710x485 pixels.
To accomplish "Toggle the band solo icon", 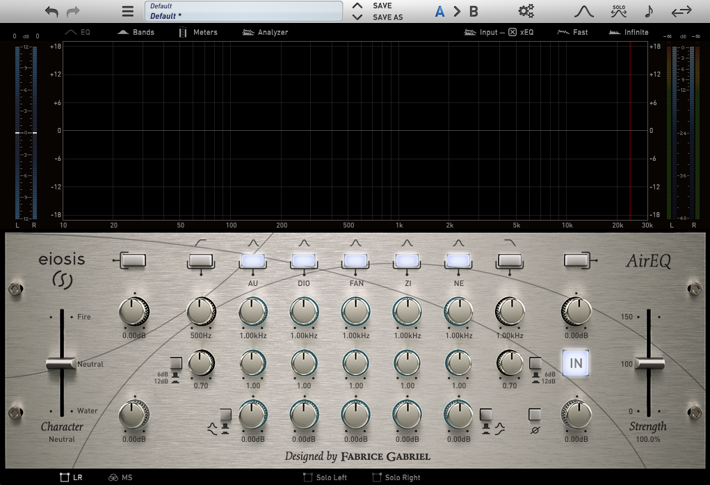I will coord(618,11).
